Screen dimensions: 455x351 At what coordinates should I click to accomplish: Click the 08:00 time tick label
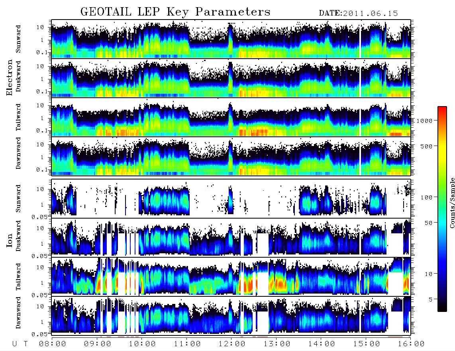pyautogui.click(x=53, y=344)
